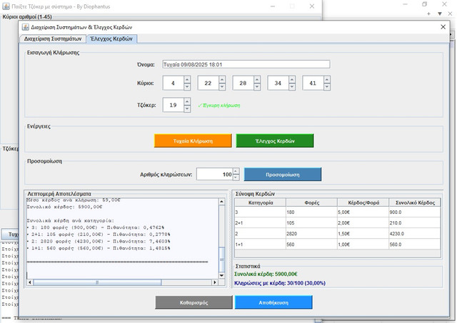The width and height of the screenshot is (457, 323).
Task: Click the 900.0 total profit cell
Action: (x=415, y=212)
